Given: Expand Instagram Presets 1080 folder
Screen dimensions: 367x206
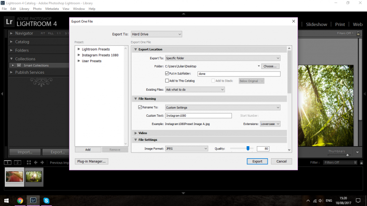Looking at the screenshot, I should point(79,55).
